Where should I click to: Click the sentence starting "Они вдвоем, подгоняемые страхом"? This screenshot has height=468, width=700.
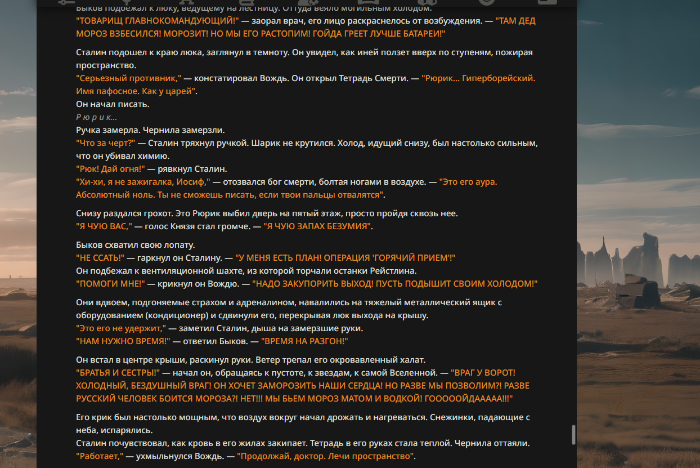coord(289,309)
